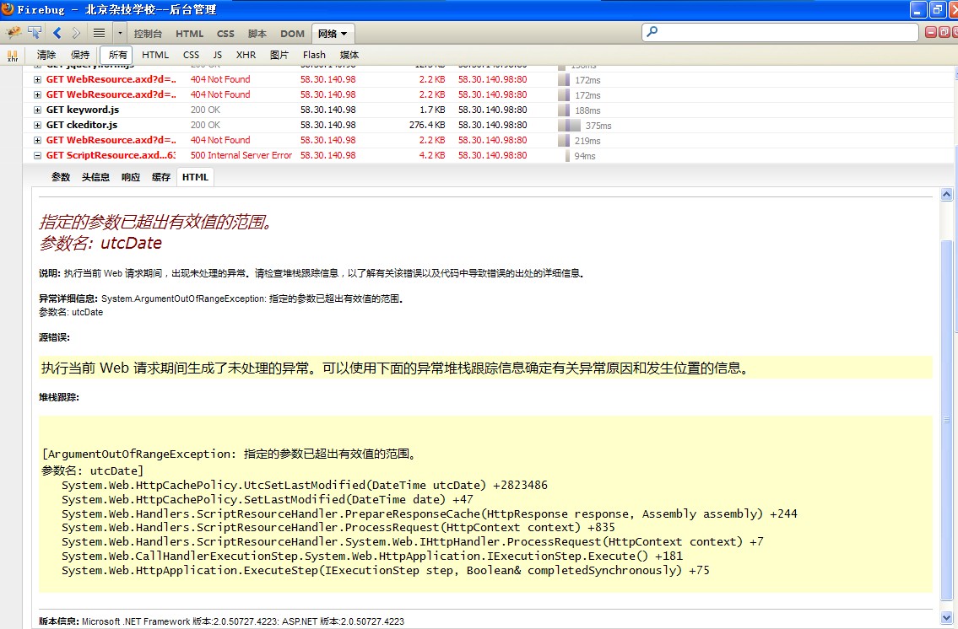The height and width of the screenshot is (629, 958).
Task: Click the forward navigation arrow
Action: [77, 33]
